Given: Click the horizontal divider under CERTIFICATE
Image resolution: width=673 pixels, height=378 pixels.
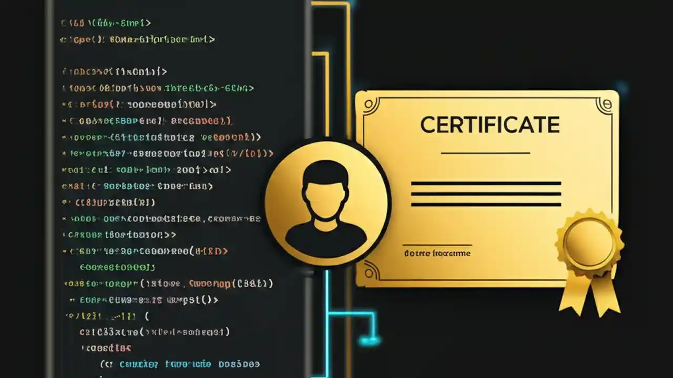Looking at the screenshot, I should pos(485,154).
